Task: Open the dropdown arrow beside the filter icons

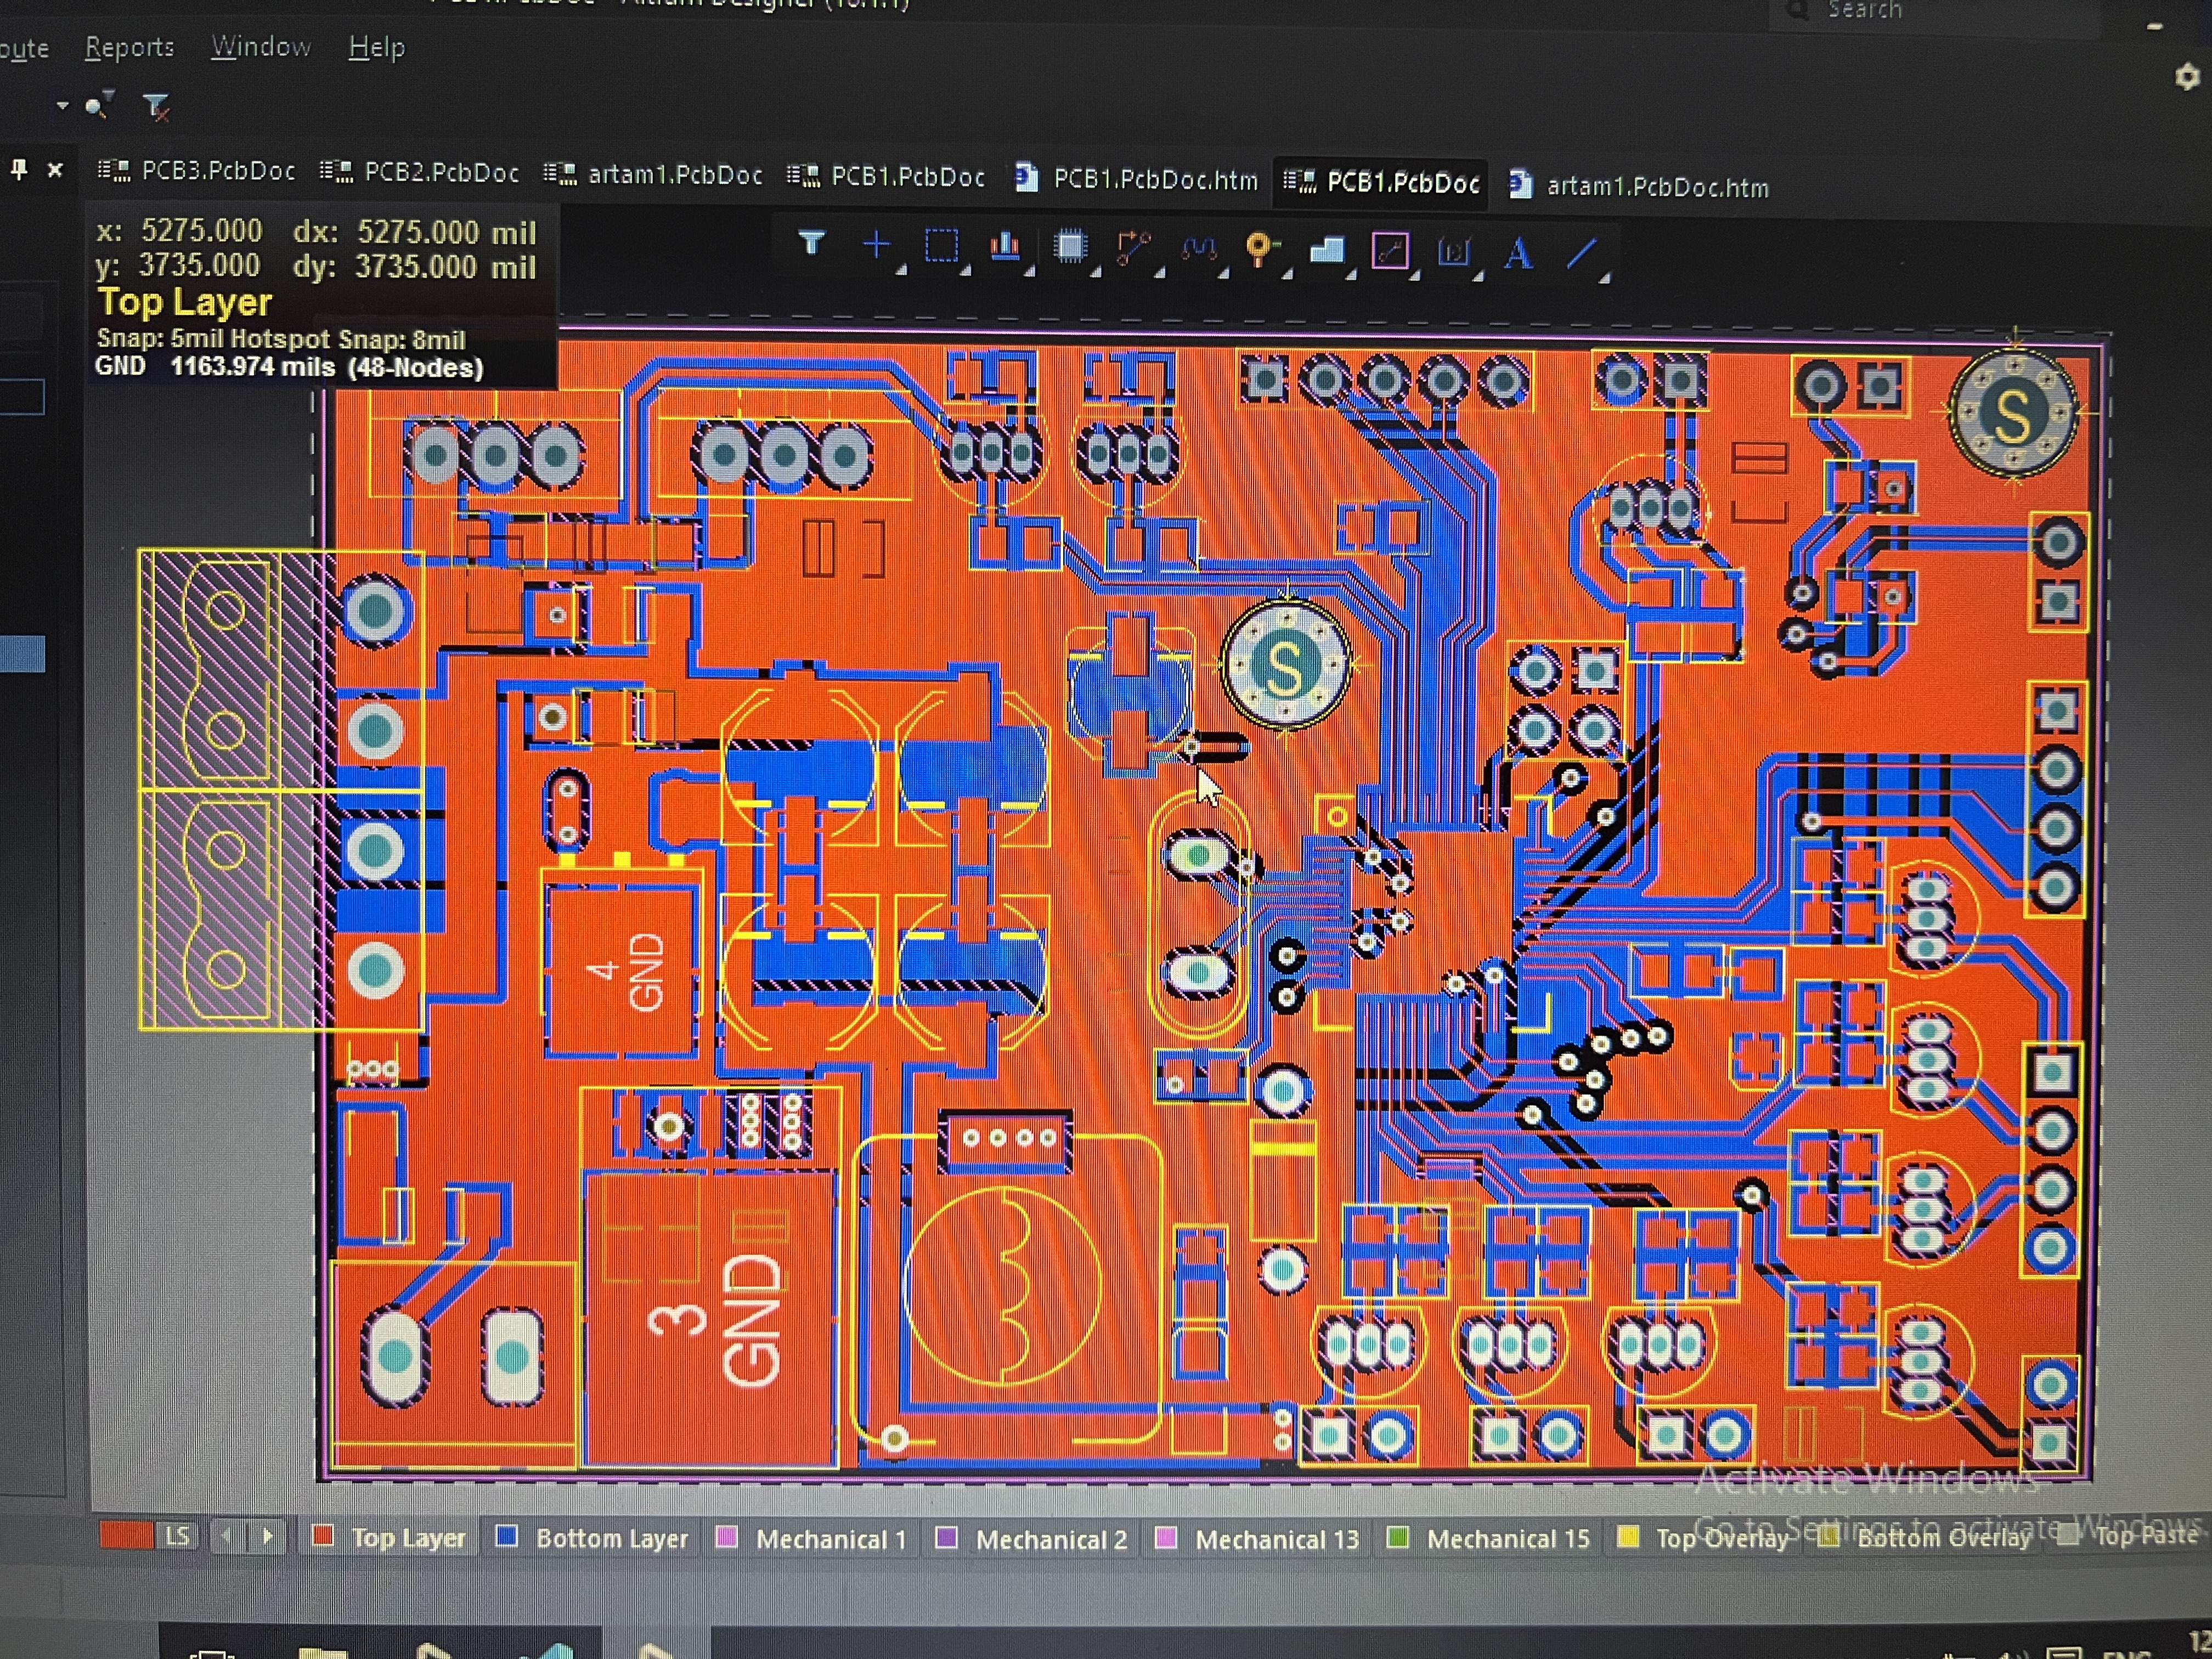Action: [x=62, y=105]
